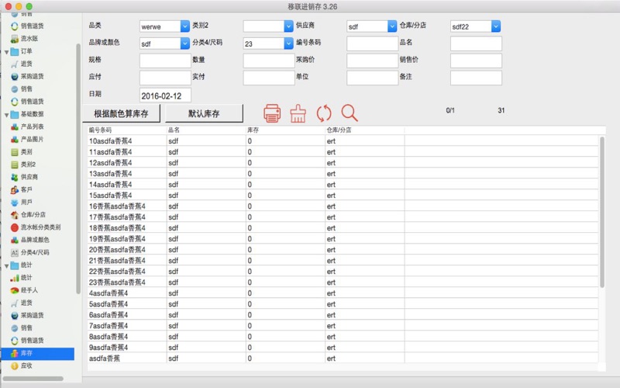Select 应收 in the sidebar
Screen dimensions: 620x388
pos(26,365)
